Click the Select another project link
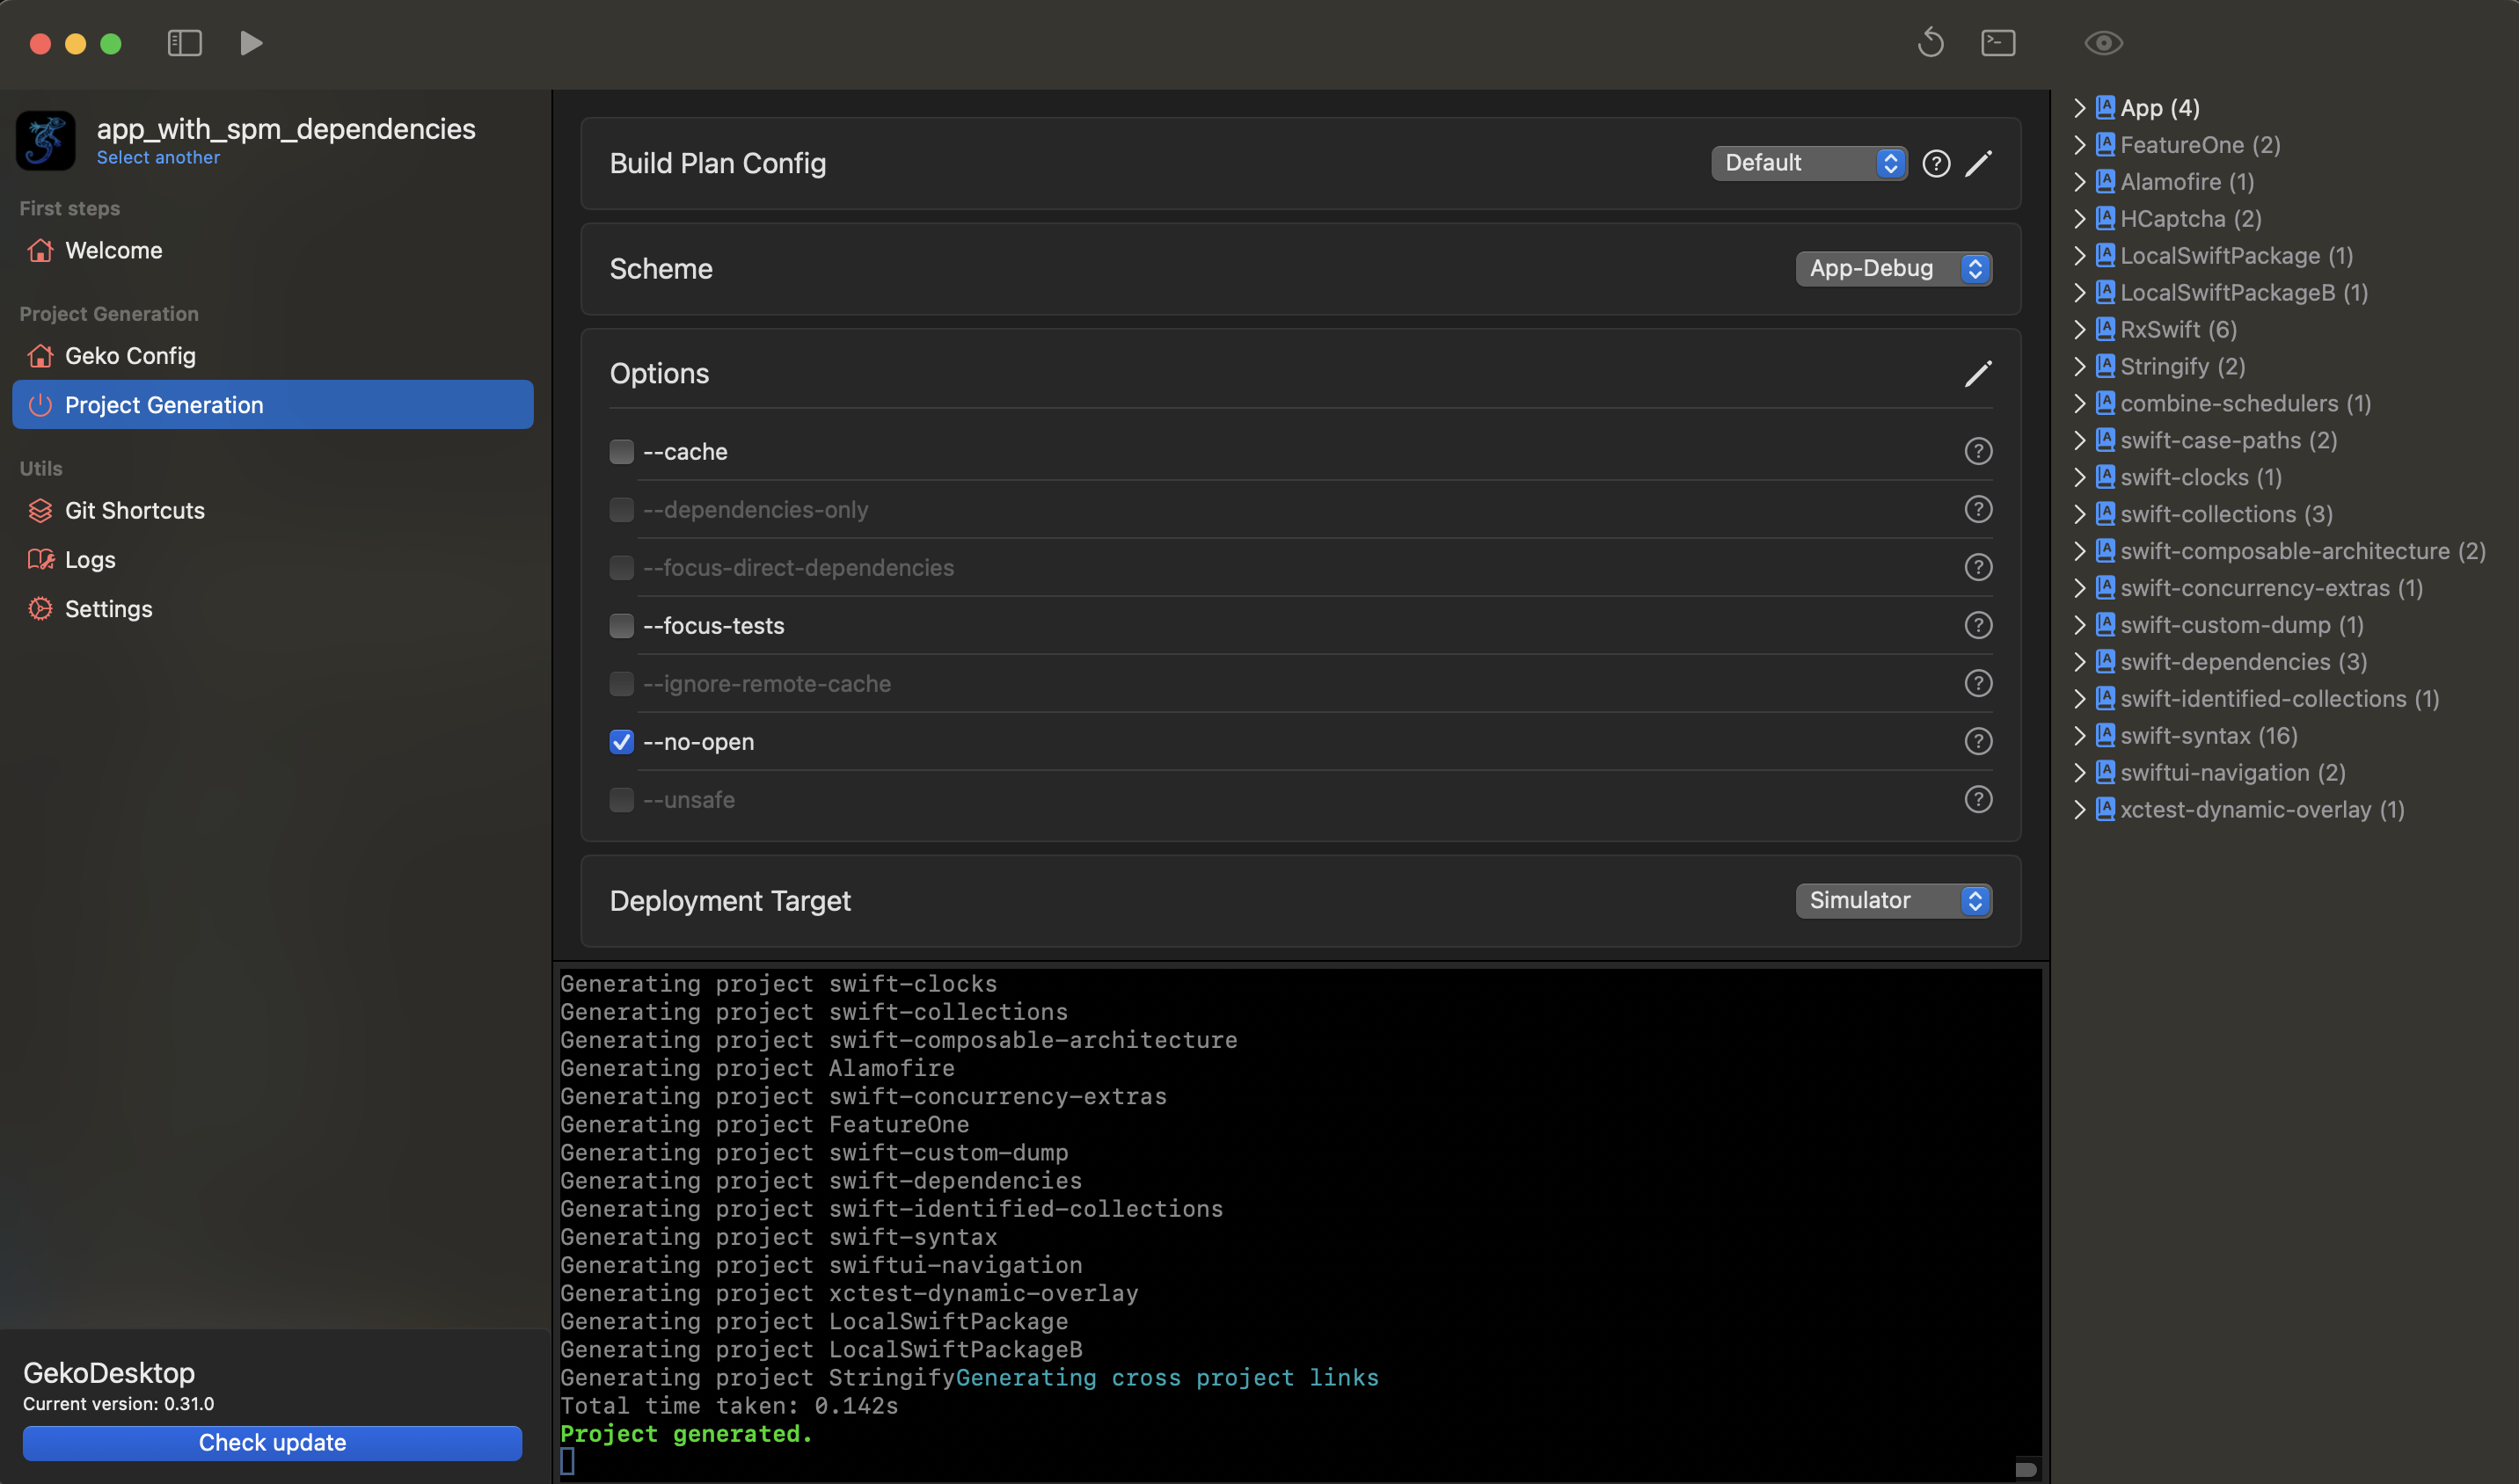 coord(158,158)
